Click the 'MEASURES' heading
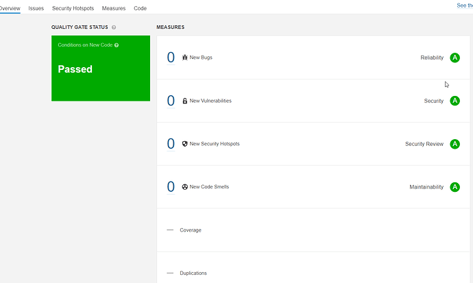Image resolution: width=473 pixels, height=283 pixels. pyautogui.click(x=171, y=27)
